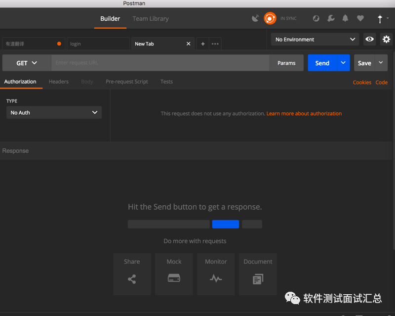Click the Monitor card

coord(216,274)
